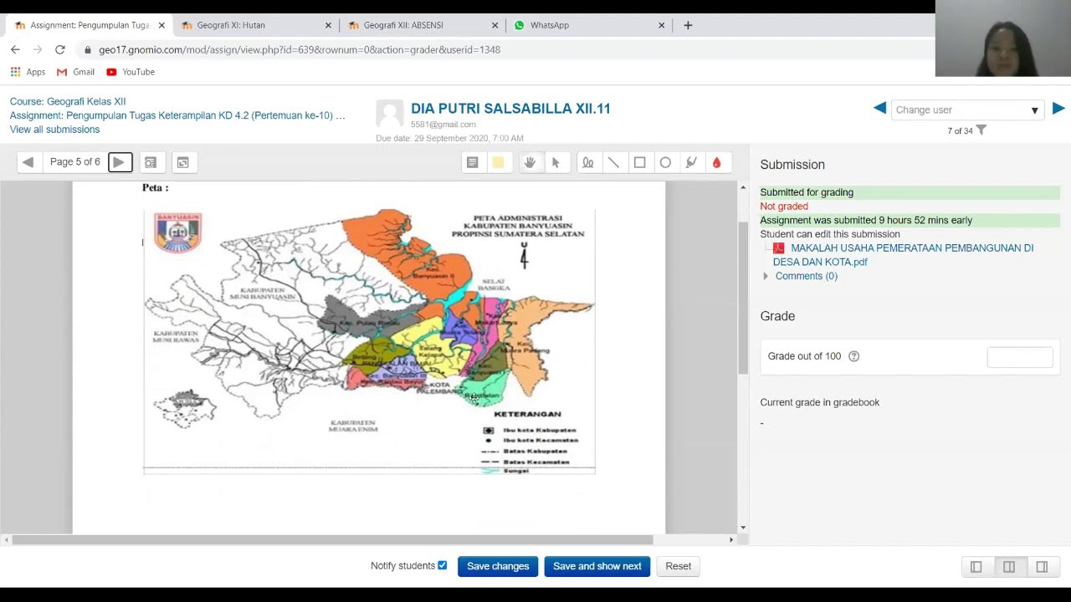Activate the hand drag tool
Image resolution: width=1071 pixels, height=602 pixels.
[x=530, y=162]
